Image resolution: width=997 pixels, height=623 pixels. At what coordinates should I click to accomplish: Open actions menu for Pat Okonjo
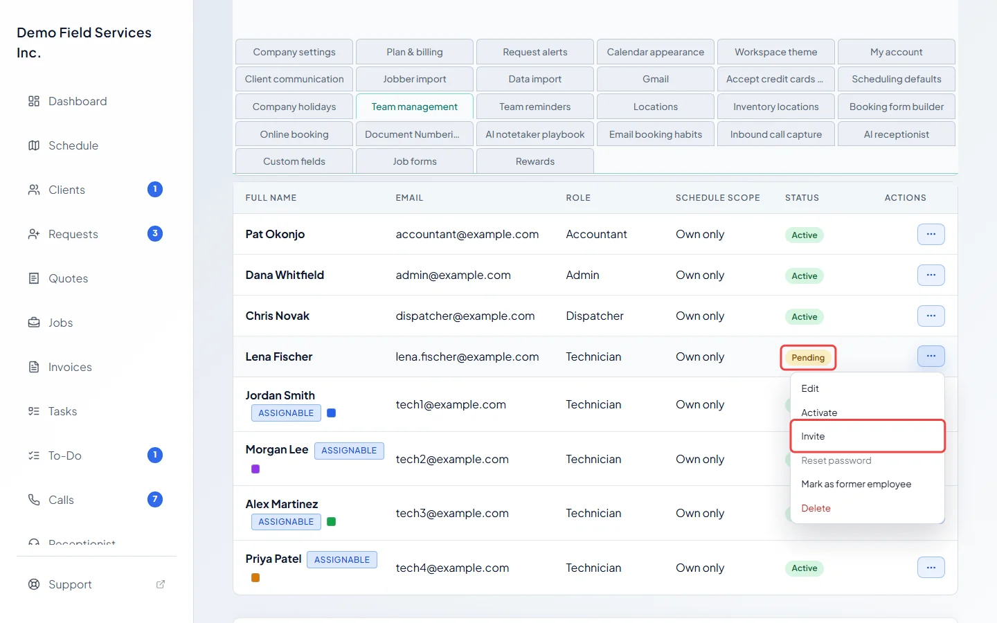tap(931, 234)
